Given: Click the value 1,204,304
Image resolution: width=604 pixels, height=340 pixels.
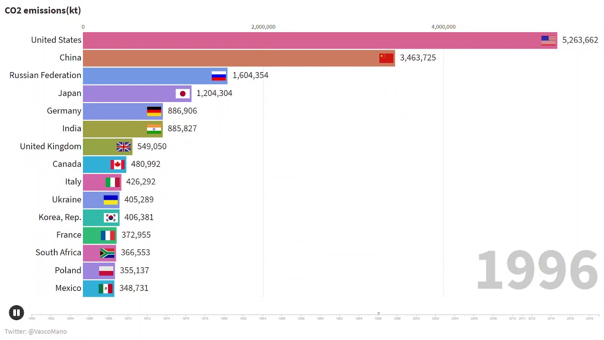Looking at the screenshot, I should [x=214, y=93].
